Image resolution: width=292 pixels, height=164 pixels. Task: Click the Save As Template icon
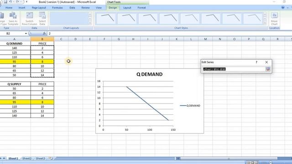(x=13, y=19)
